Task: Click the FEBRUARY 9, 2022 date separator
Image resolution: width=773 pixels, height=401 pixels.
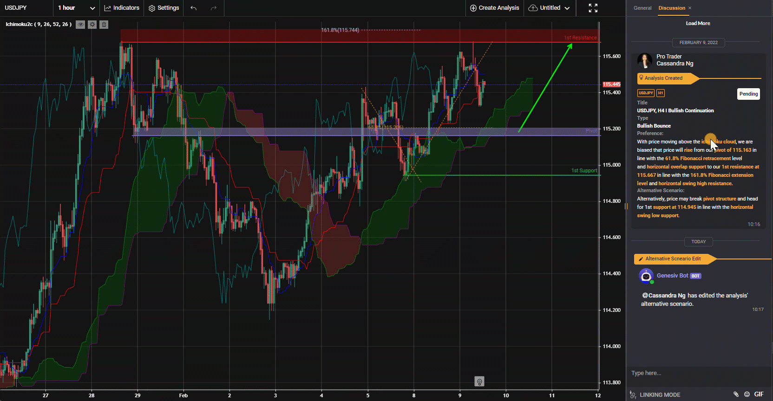Action: (x=698, y=42)
